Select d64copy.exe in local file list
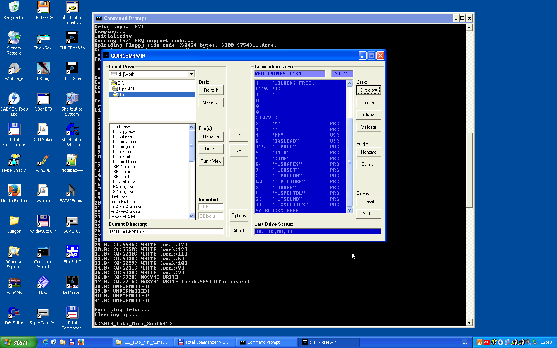Screen dimensions: 557x348 tap(123, 187)
